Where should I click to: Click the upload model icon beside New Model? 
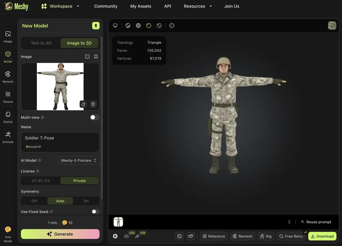[96, 26]
